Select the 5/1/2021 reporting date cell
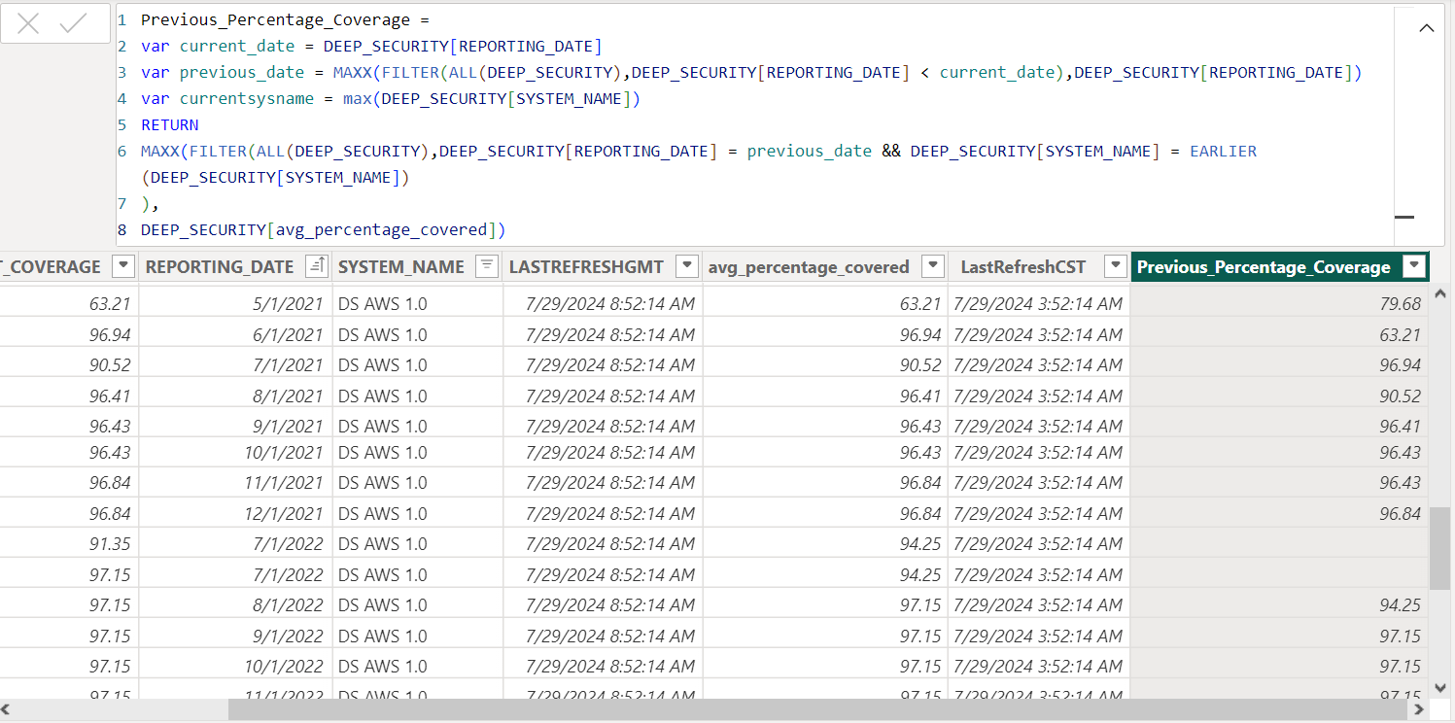The width and height of the screenshot is (1455, 723). tap(235, 304)
